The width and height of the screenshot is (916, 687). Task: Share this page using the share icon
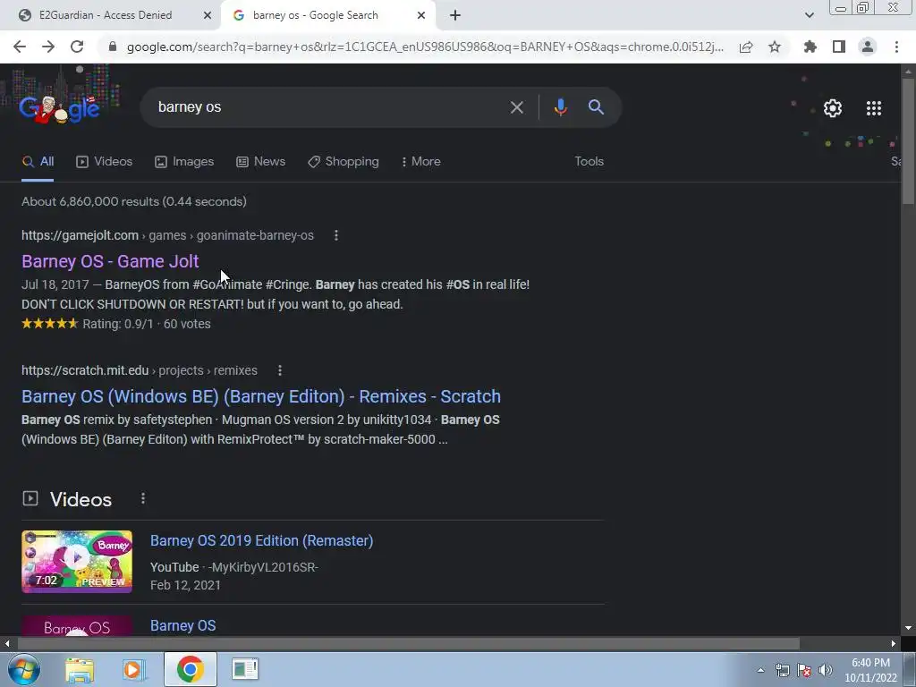(x=746, y=47)
